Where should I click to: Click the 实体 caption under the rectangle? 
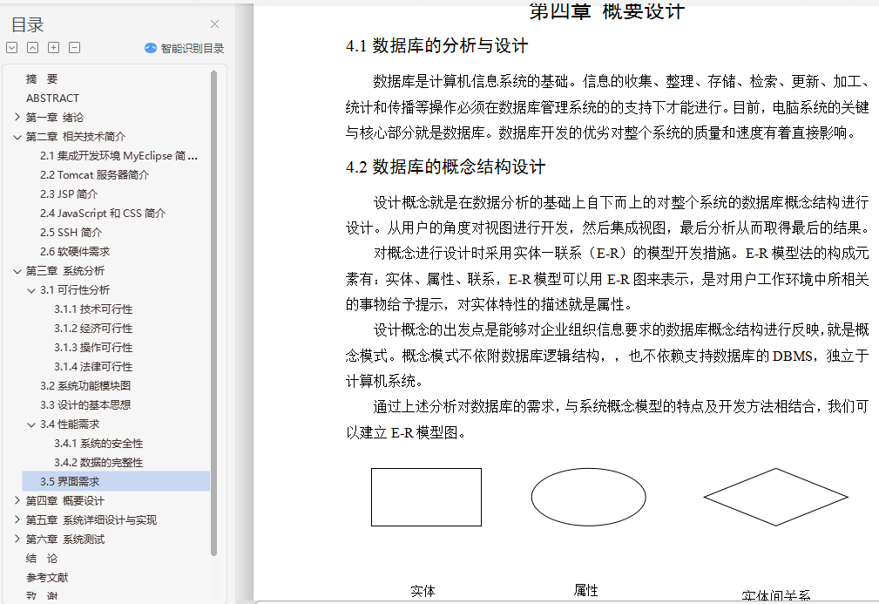[x=423, y=591]
